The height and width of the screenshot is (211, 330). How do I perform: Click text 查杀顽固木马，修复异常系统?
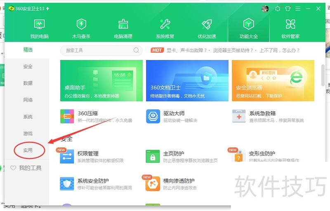[x=276, y=120]
